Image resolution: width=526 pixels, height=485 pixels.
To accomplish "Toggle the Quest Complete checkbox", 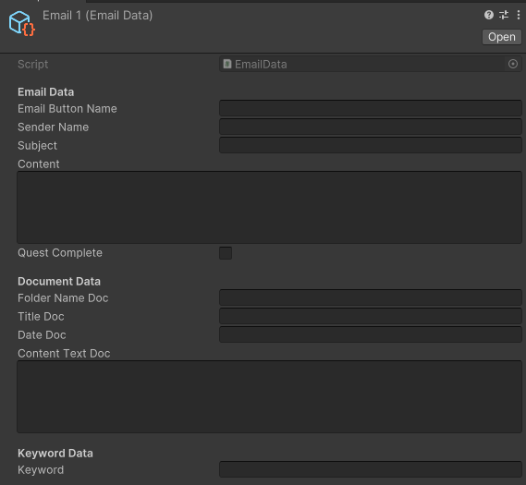I will pos(226,253).
